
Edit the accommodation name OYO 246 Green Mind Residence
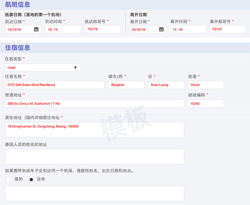55,85
